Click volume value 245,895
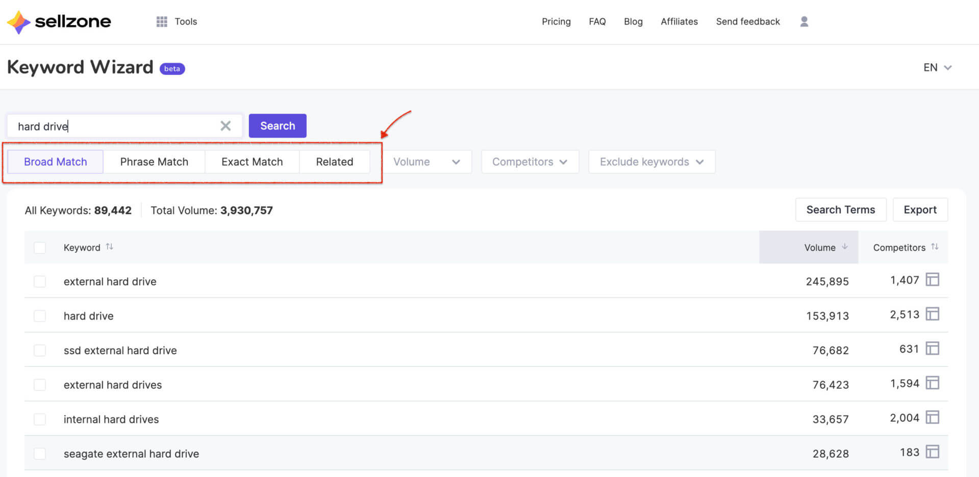The width and height of the screenshot is (979, 477). point(827,281)
